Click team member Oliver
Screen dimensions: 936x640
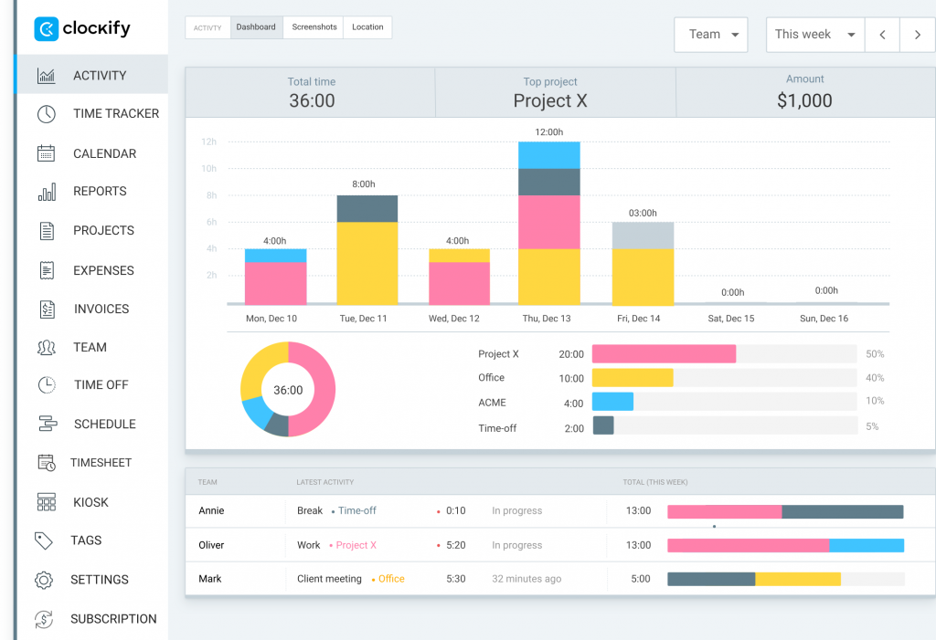point(211,545)
